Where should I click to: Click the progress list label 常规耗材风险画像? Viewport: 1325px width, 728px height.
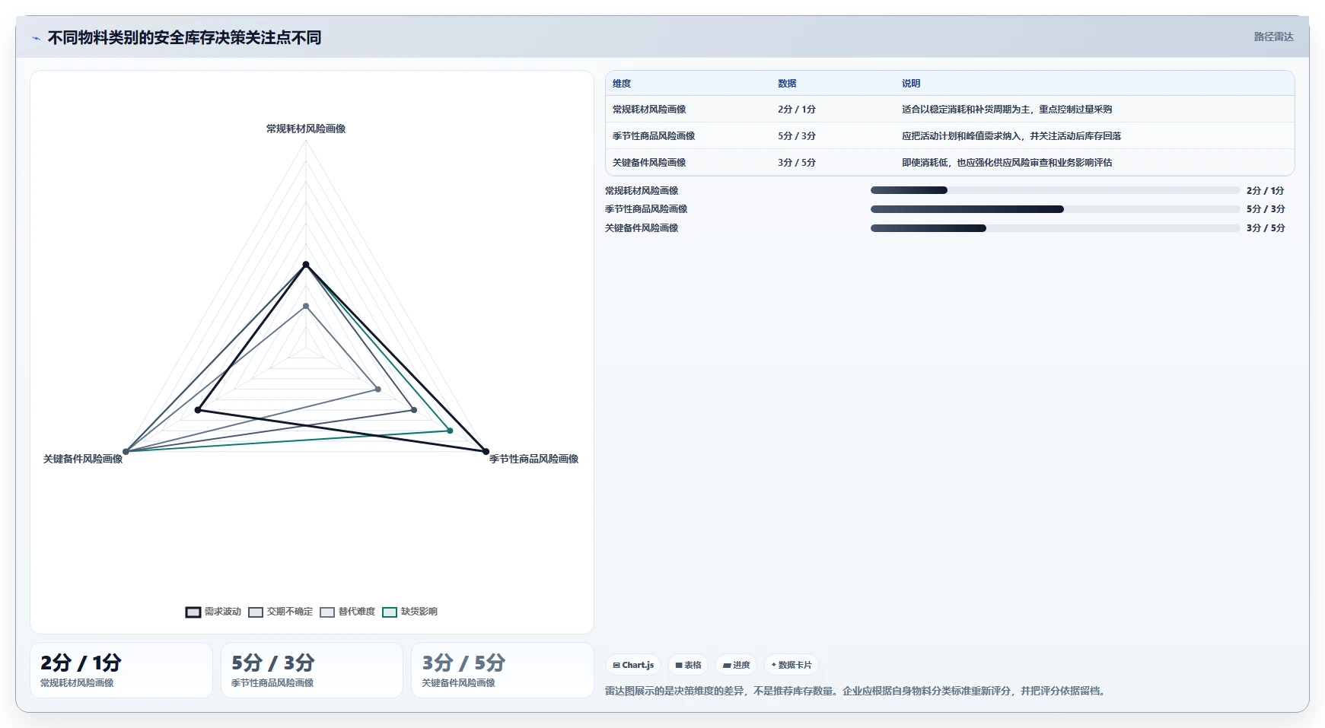(642, 191)
